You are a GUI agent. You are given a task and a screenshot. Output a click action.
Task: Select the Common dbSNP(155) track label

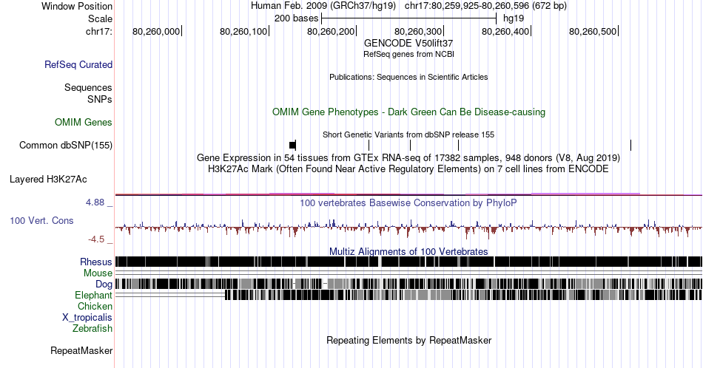(66, 145)
